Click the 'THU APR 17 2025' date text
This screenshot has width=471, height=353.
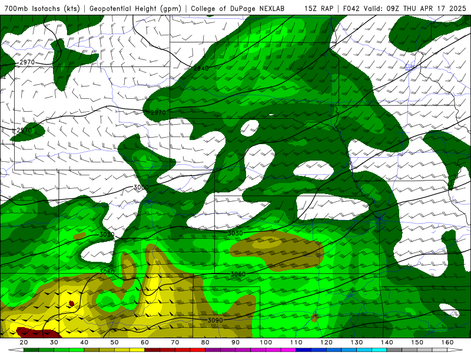point(434,8)
